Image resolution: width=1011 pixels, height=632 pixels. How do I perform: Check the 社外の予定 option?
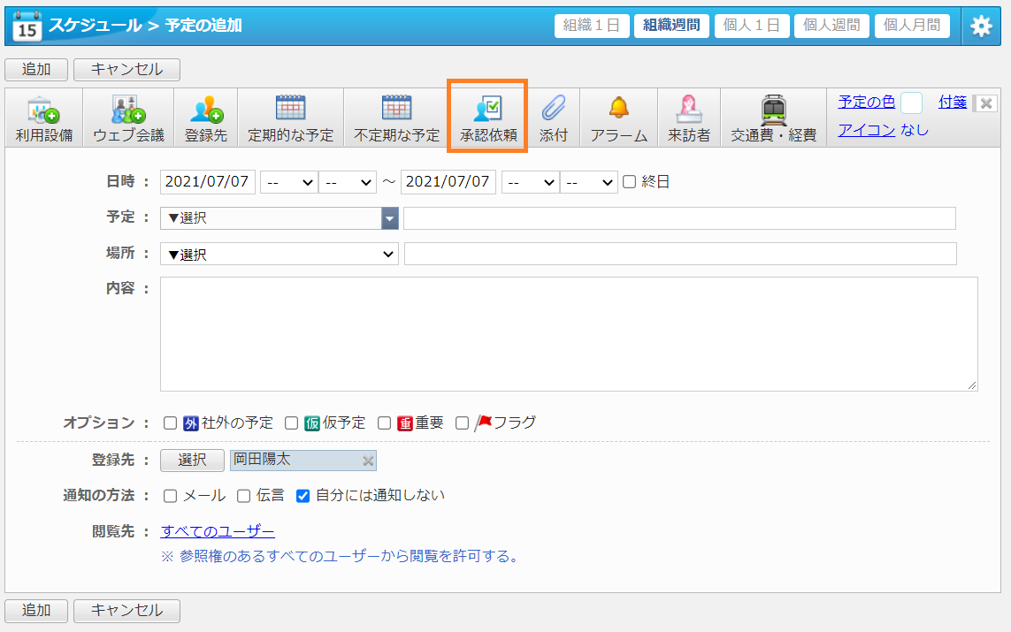click(x=171, y=423)
